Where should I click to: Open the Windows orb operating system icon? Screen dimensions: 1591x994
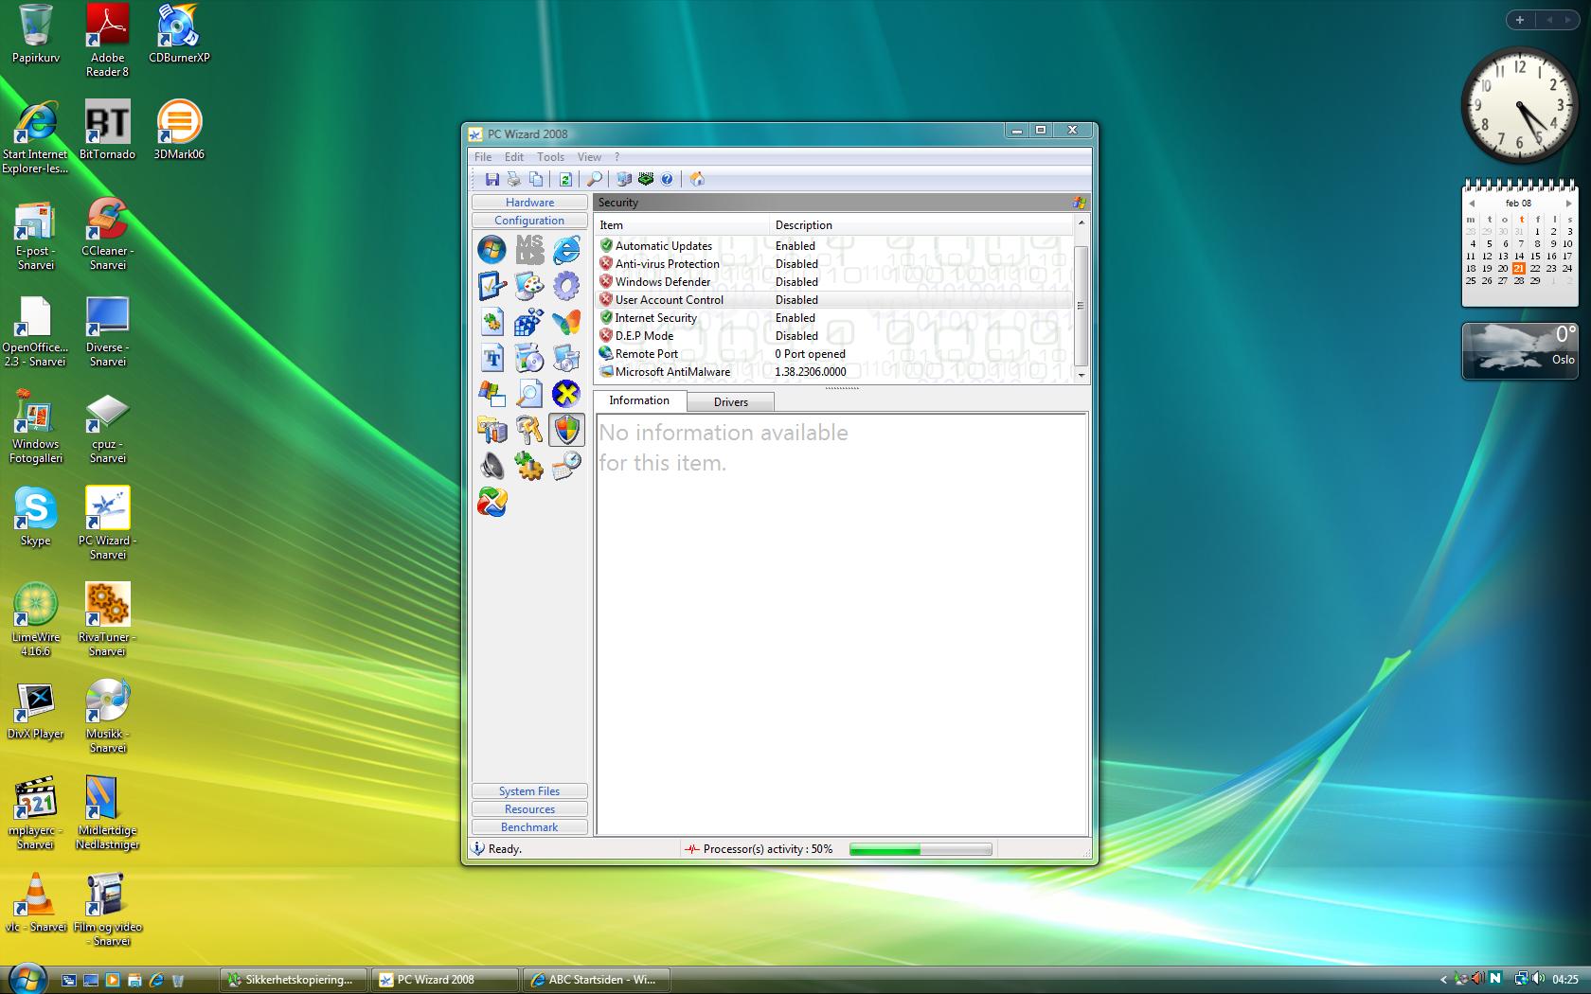(492, 250)
